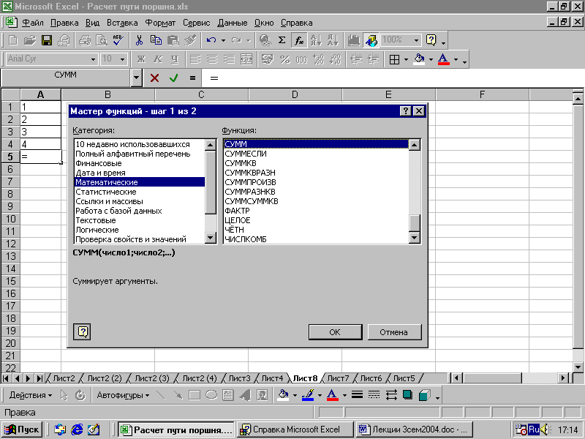Select the Format Painter brush icon
585x439 pixels.
190,40
